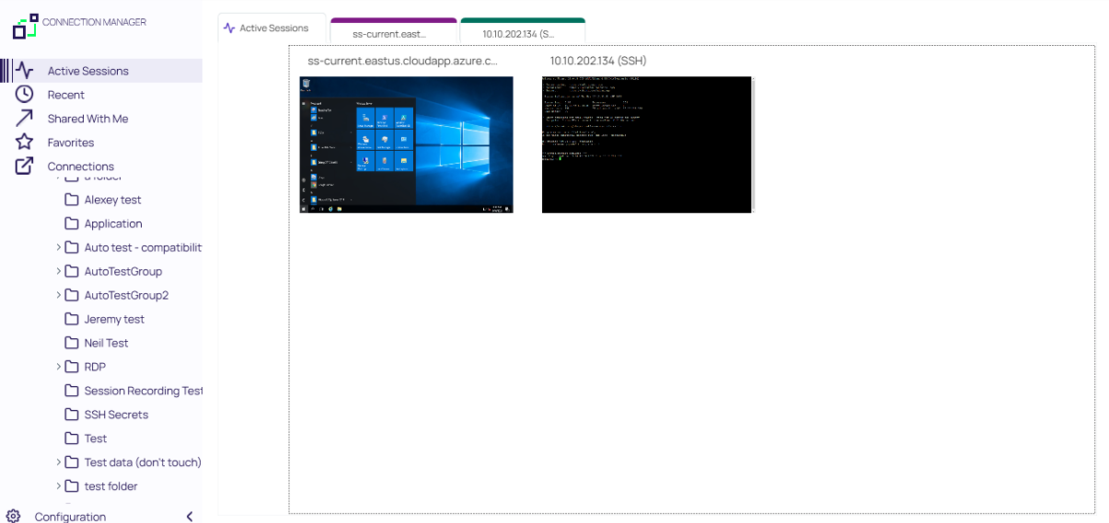Switch to the 10.10.202.134 SSH tab
The image size is (1109, 523).
(x=522, y=33)
